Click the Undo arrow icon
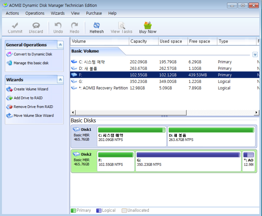Image resolution: width=262 pixels, height=216 pixels. [58, 26]
